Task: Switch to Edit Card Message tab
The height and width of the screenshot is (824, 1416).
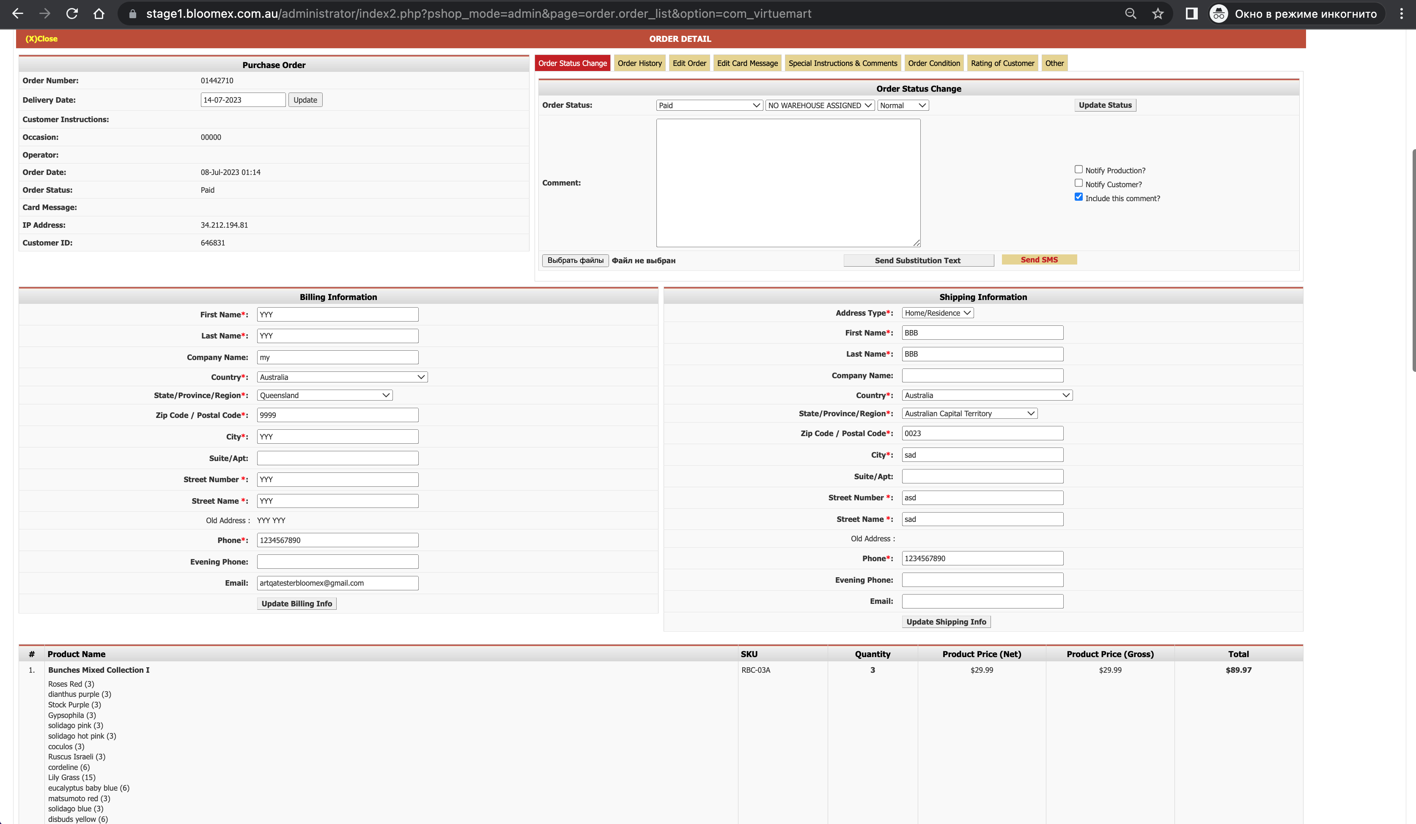Action: point(747,63)
